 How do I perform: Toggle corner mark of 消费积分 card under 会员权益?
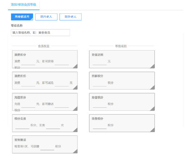(x=75, y=66)
